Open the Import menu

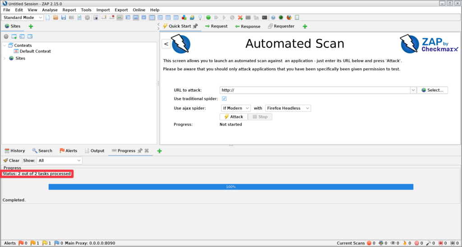point(103,10)
